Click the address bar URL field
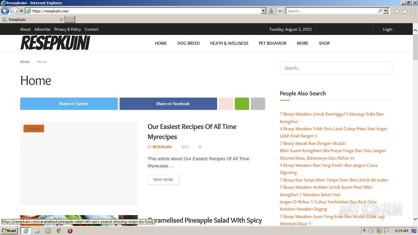The width and height of the screenshot is (418, 235). (146, 11)
